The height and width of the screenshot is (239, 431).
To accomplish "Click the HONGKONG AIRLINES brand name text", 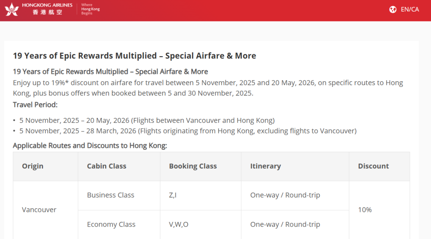I will pyautogui.click(x=47, y=6).
